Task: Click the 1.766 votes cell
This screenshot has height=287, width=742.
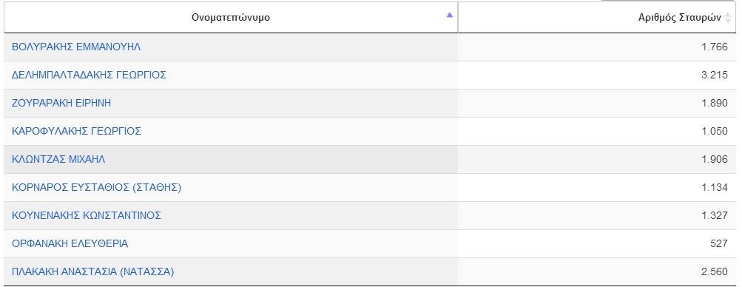Action: [x=597, y=47]
